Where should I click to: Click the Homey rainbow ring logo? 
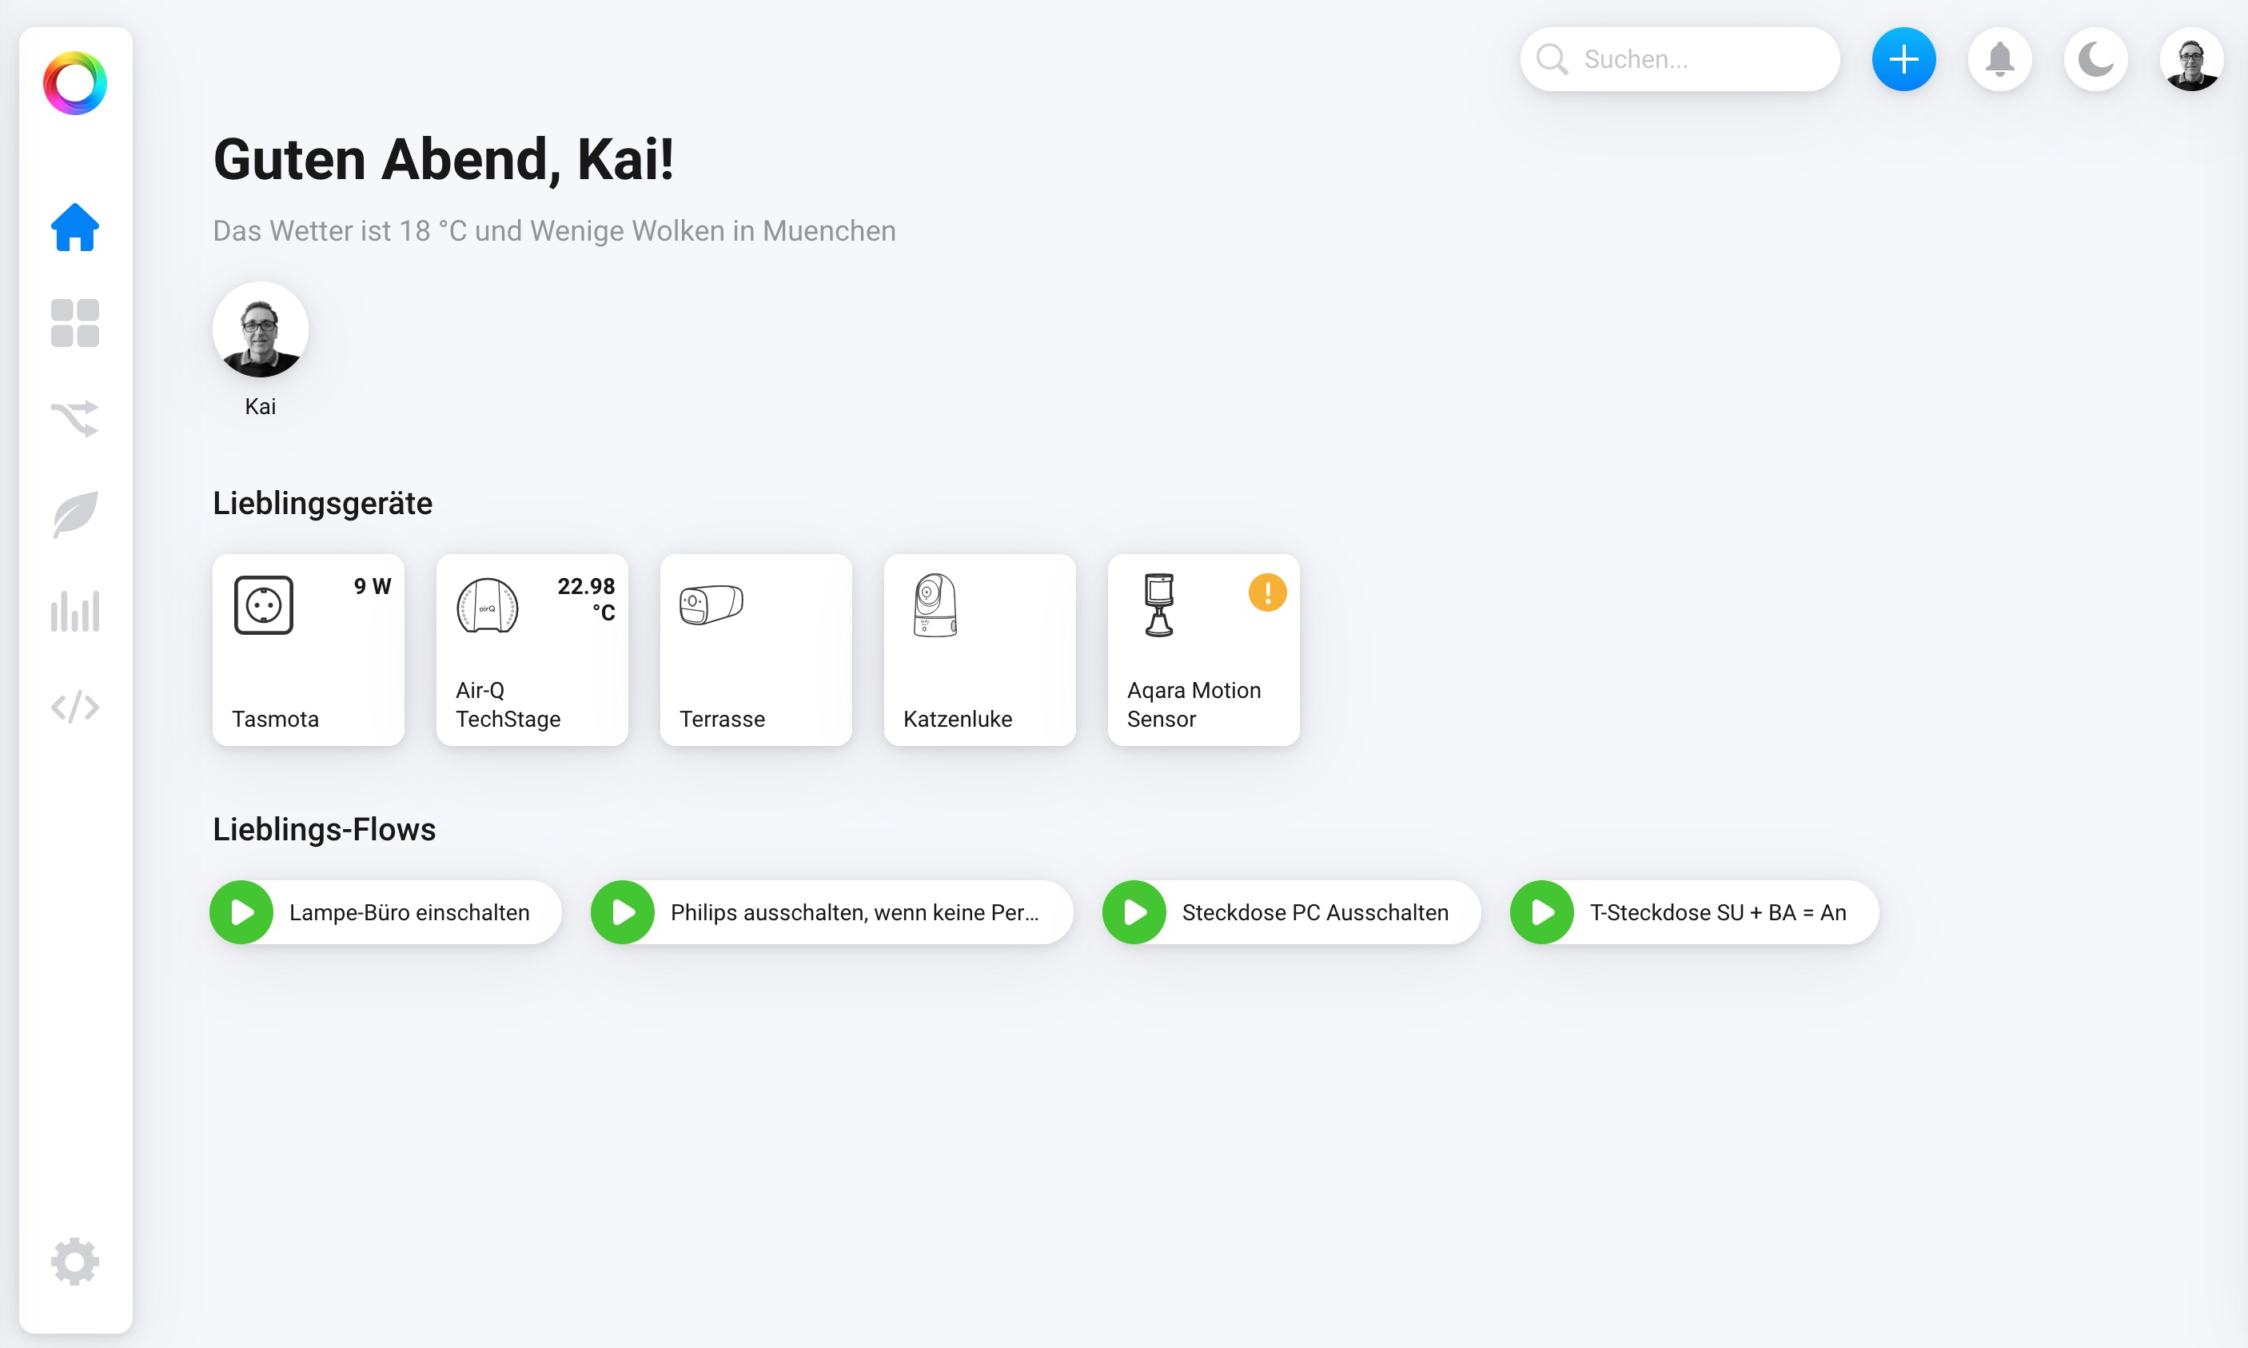click(74, 84)
